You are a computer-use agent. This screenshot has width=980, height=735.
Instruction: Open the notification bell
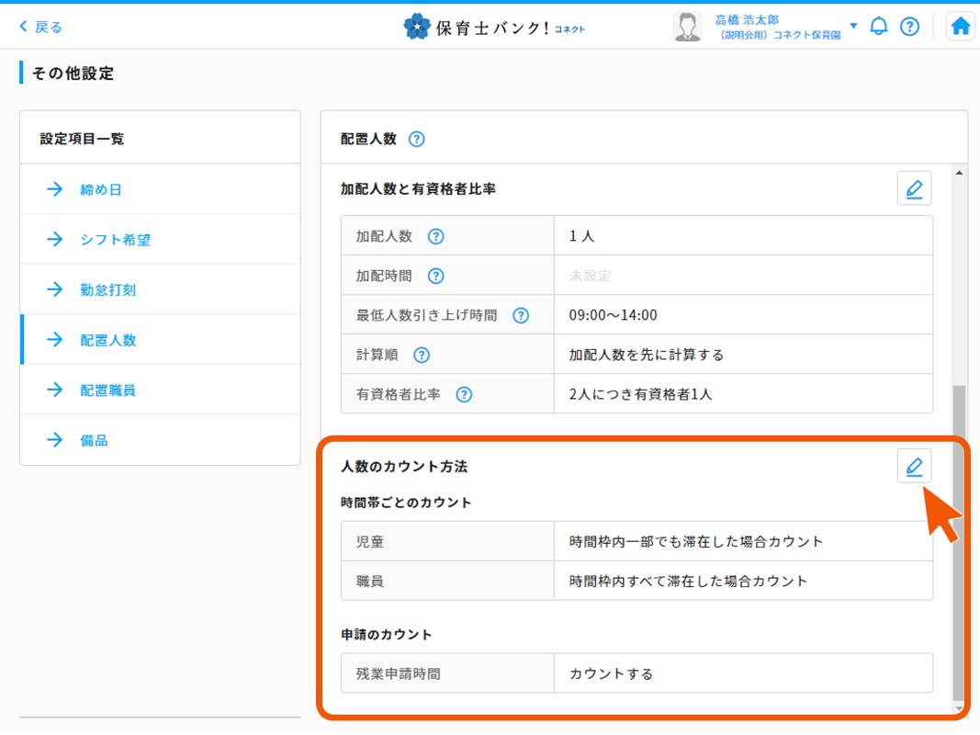click(x=879, y=26)
